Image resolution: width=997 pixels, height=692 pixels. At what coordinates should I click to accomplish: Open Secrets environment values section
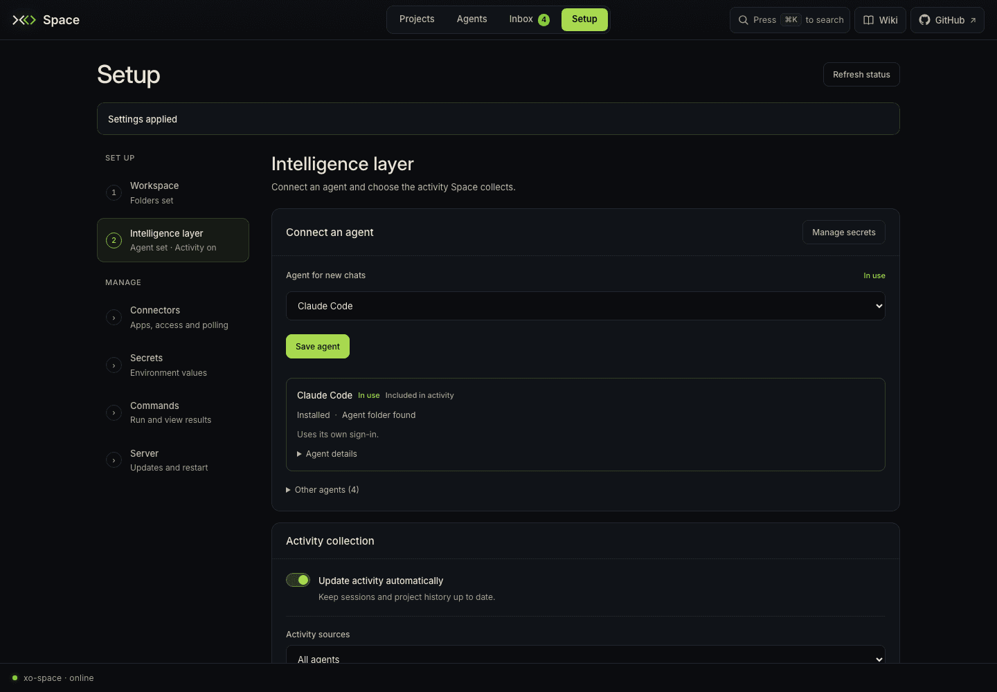click(173, 365)
